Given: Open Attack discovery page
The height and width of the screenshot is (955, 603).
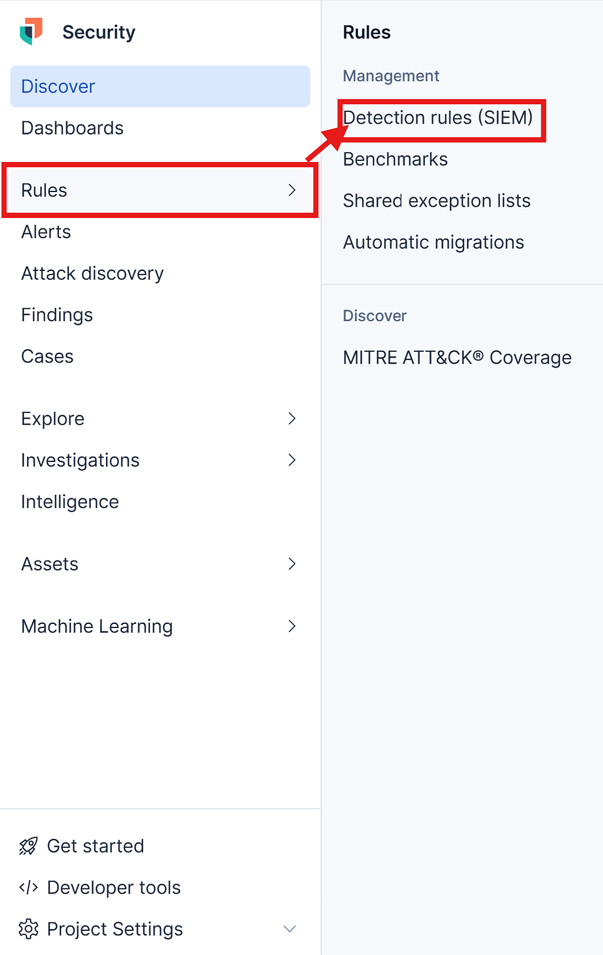Looking at the screenshot, I should click(x=92, y=273).
